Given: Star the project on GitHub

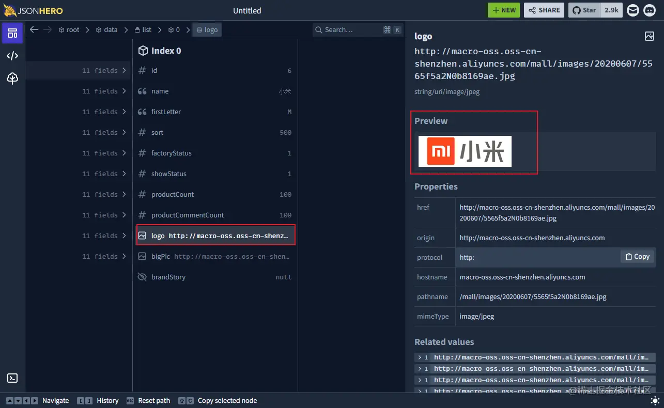Looking at the screenshot, I should [x=584, y=10].
